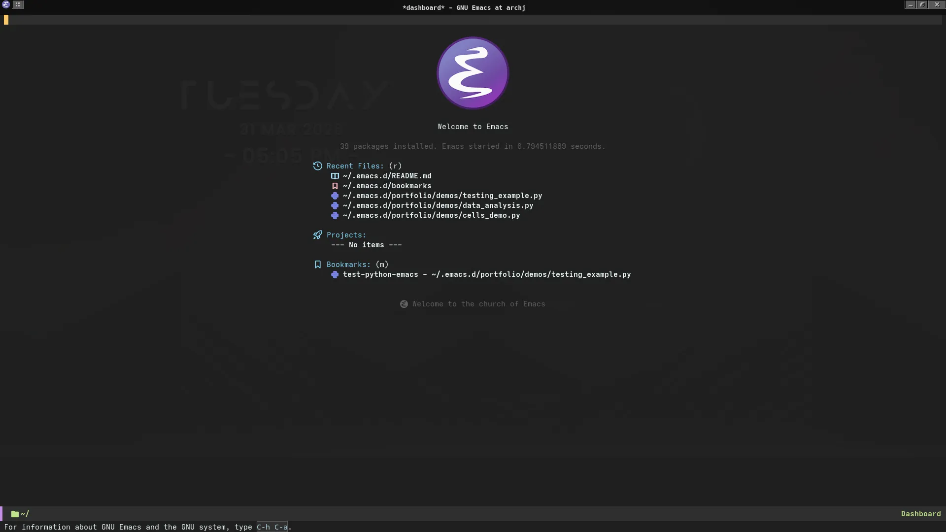Select the Projects section heading

tap(346, 235)
